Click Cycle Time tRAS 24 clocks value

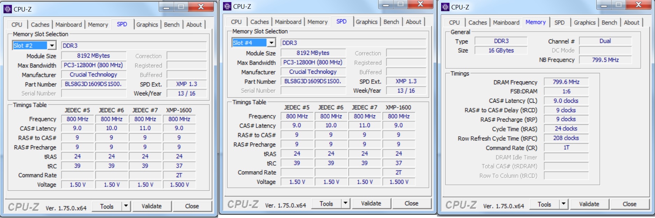tap(566, 129)
